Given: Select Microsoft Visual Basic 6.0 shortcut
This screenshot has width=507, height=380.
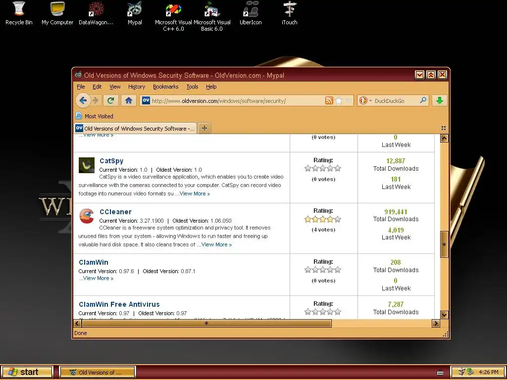Looking at the screenshot, I should [x=212, y=16].
